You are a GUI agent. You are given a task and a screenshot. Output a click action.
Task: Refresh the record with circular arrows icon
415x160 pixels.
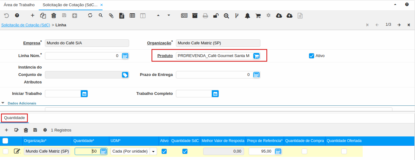(90, 16)
